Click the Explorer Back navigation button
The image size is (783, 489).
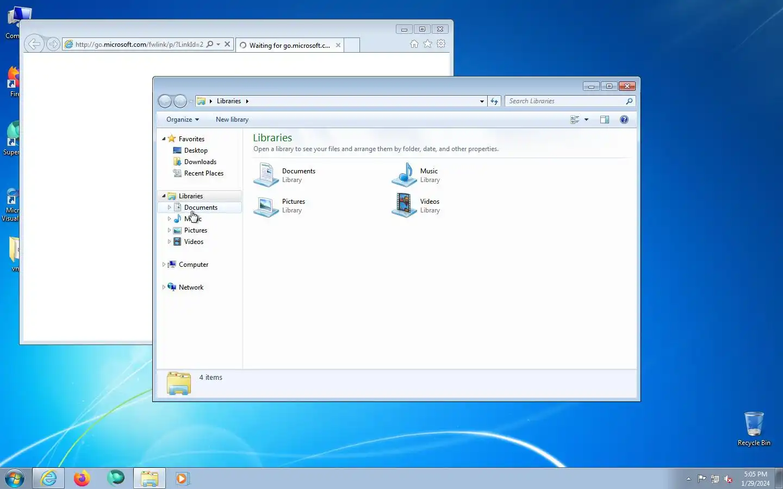coord(165,101)
